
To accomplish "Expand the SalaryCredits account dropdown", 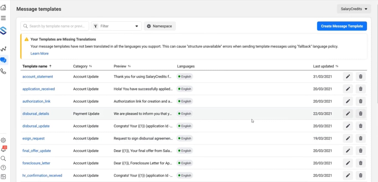I will point(354,9).
